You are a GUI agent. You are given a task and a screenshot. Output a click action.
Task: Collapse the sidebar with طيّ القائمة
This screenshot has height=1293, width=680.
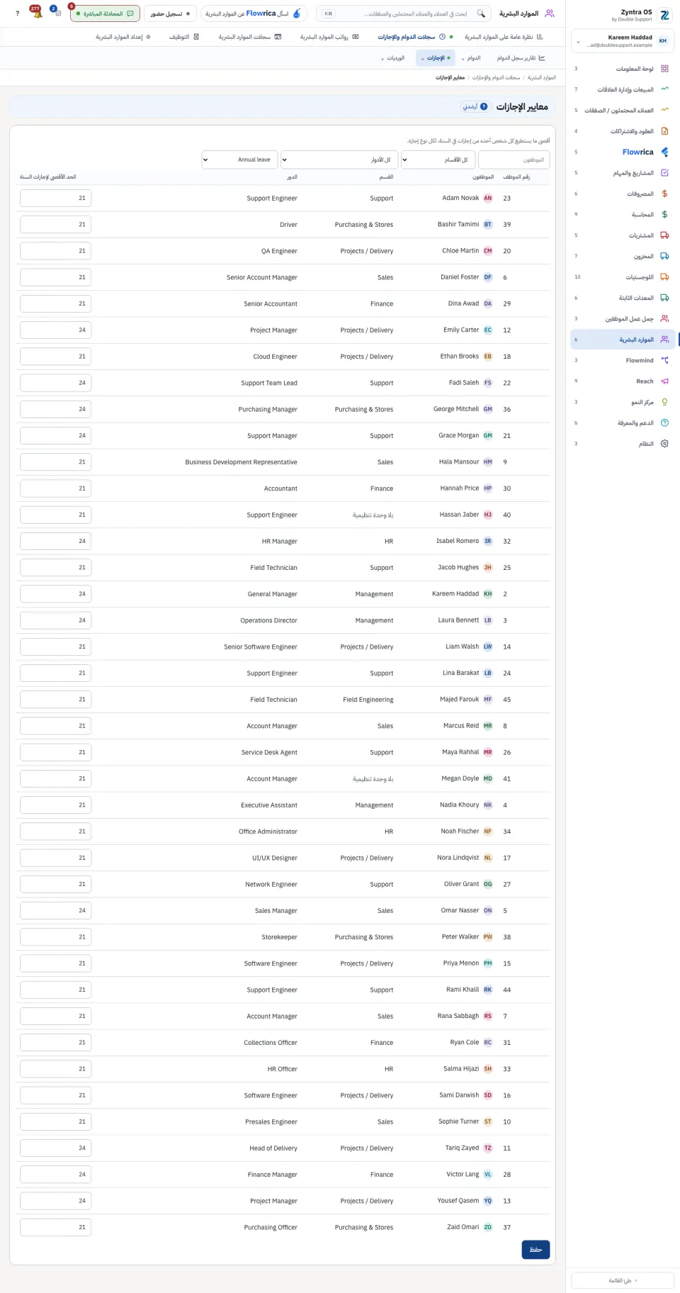tap(623, 1280)
